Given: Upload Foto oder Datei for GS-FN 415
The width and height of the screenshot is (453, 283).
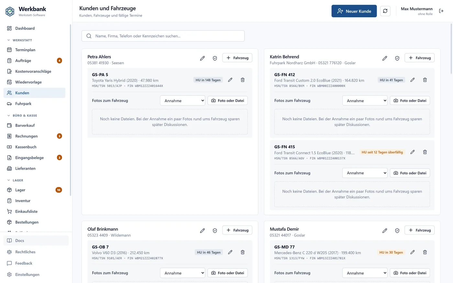Looking at the screenshot, I should [410, 173].
